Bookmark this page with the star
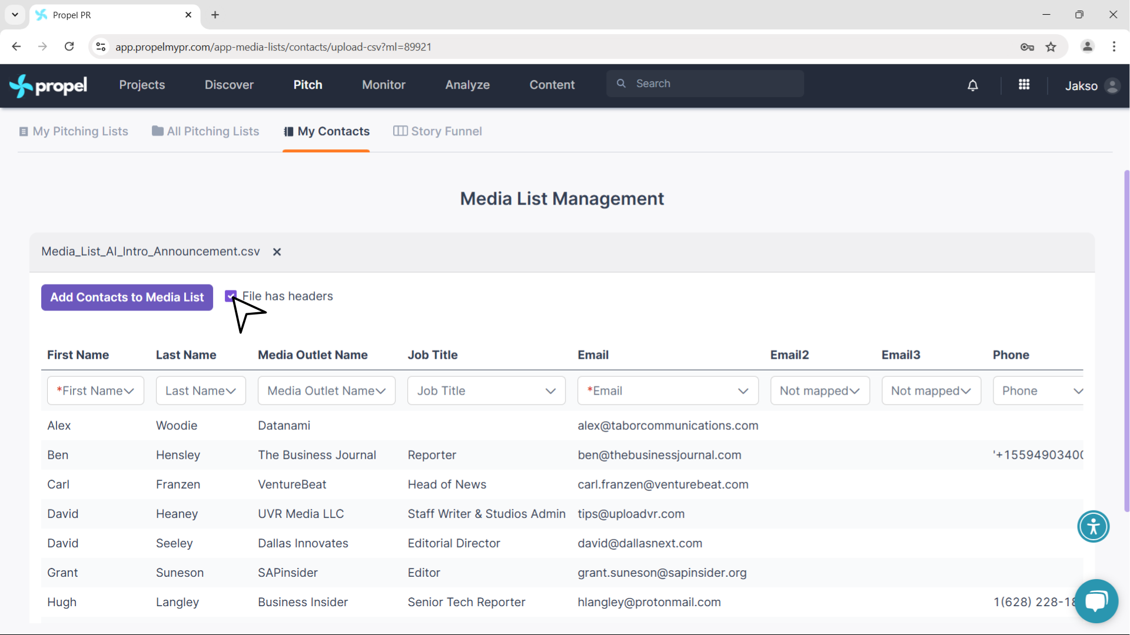 tap(1051, 47)
